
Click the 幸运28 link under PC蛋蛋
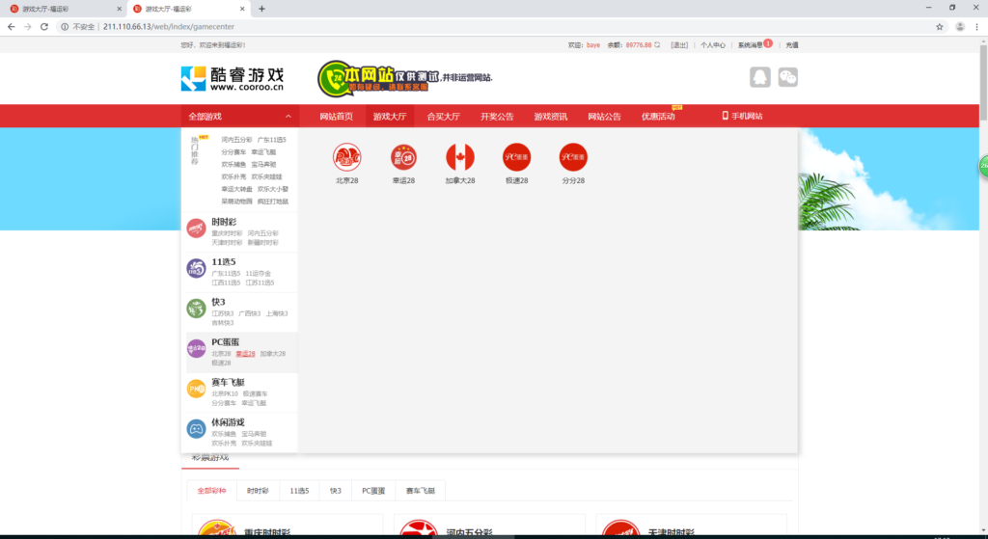(245, 354)
